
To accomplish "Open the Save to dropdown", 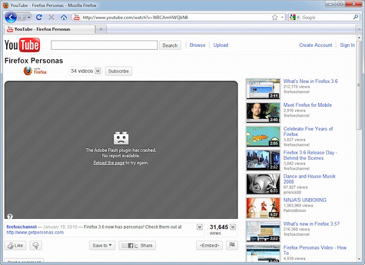I will [102, 246].
